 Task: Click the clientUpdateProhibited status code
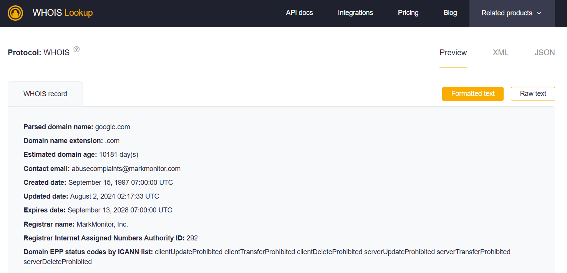point(189,252)
